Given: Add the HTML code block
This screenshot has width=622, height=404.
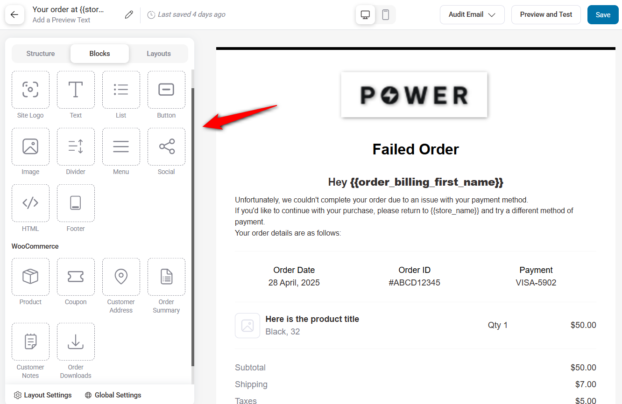Looking at the screenshot, I should 30,203.
